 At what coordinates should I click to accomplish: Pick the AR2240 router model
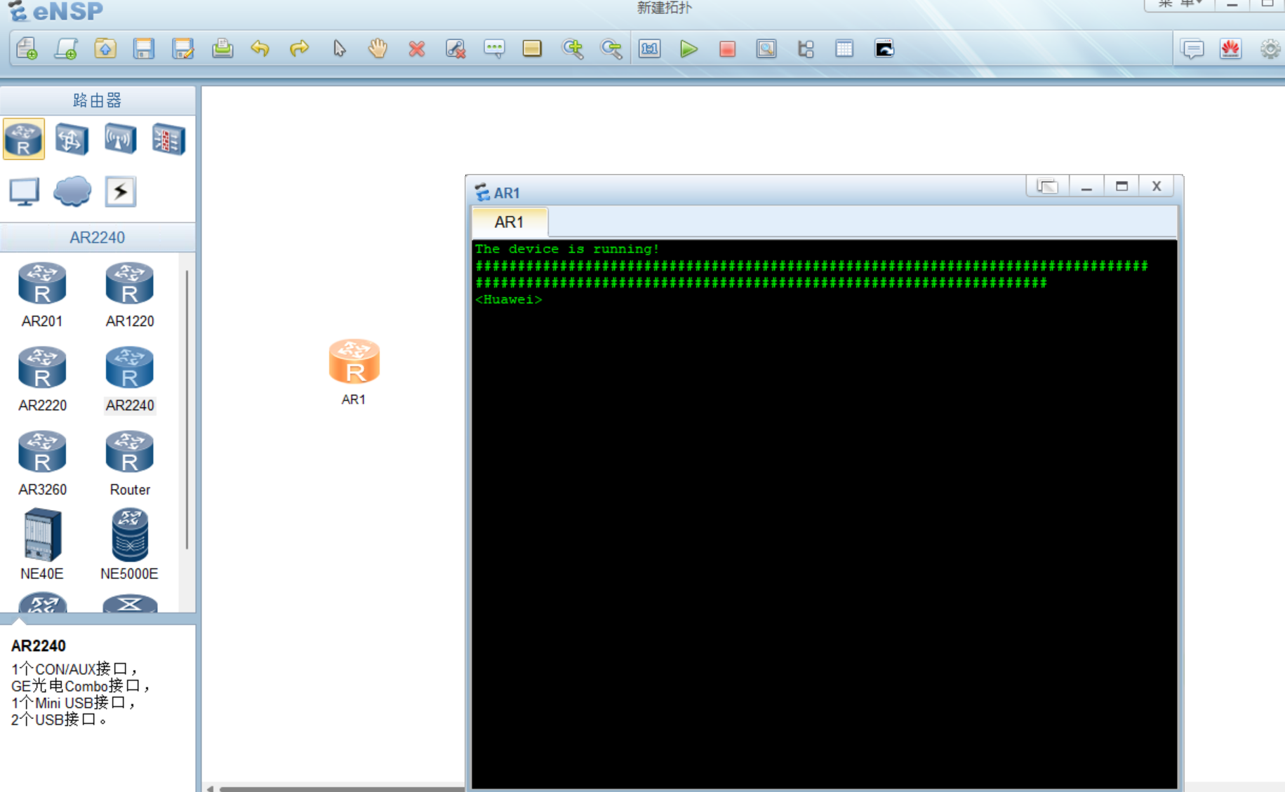coord(130,380)
